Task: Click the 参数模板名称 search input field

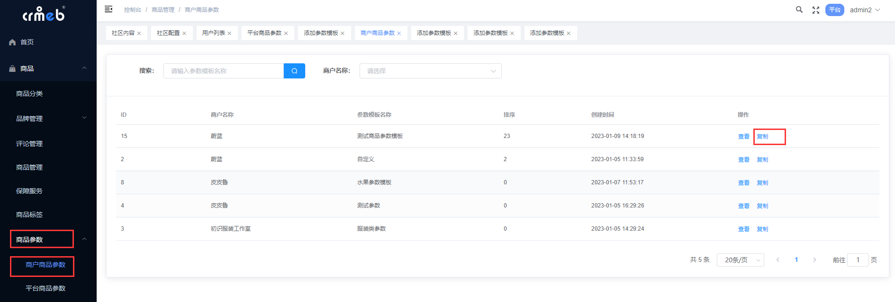Action: [223, 71]
